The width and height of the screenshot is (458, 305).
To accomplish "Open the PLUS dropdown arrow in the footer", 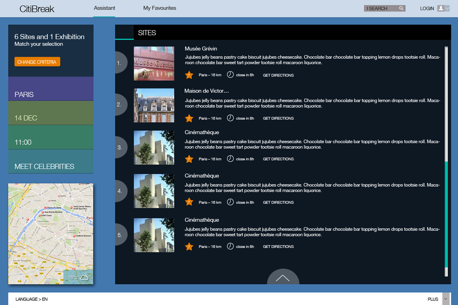I will 445,299.
